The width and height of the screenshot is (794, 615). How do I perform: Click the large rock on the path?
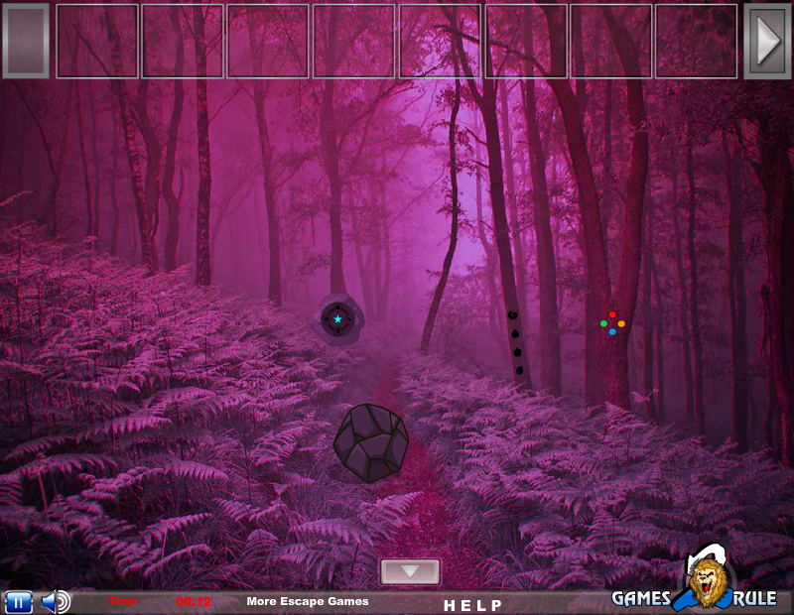click(x=371, y=443)
